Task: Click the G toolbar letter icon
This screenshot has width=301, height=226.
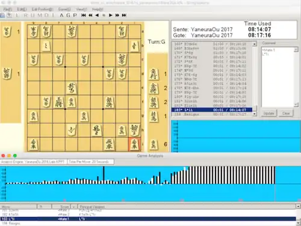Action: (x=68, y=15)
